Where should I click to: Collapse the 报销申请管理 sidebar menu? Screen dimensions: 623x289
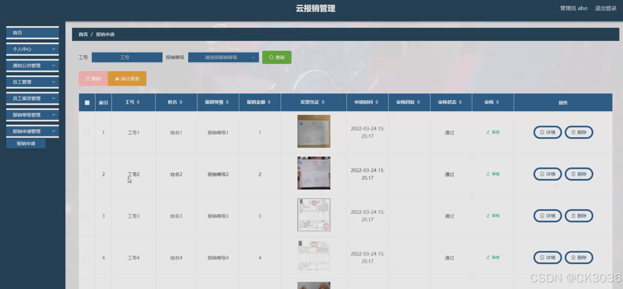coord(32,131)
